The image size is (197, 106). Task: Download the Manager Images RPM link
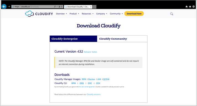point(84,79)
